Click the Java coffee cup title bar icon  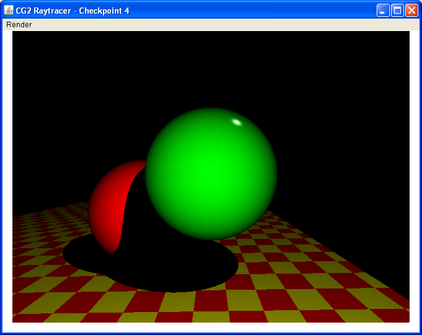point(9,11)
